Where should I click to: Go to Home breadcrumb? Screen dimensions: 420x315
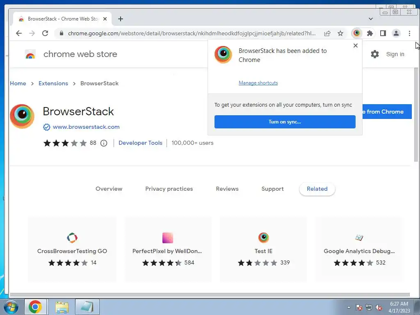pos(18,83)
